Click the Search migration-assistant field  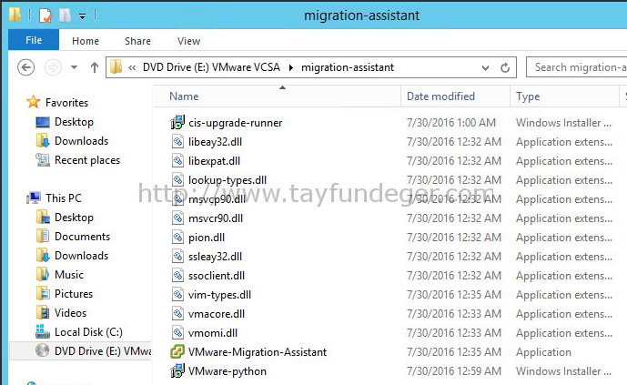[577, 67]
